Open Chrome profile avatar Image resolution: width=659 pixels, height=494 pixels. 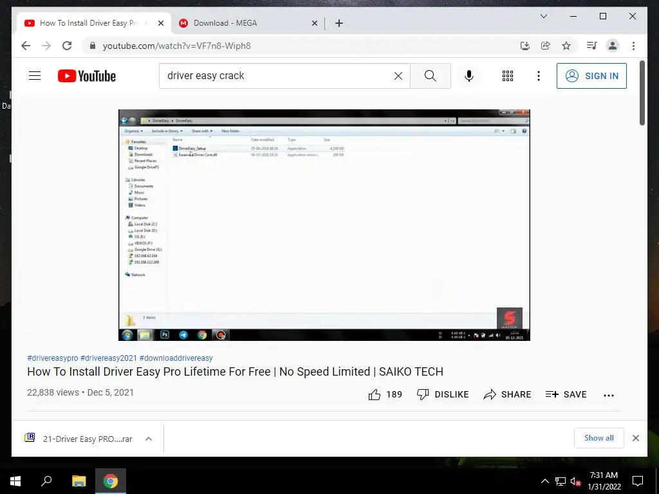click(613, 46)
